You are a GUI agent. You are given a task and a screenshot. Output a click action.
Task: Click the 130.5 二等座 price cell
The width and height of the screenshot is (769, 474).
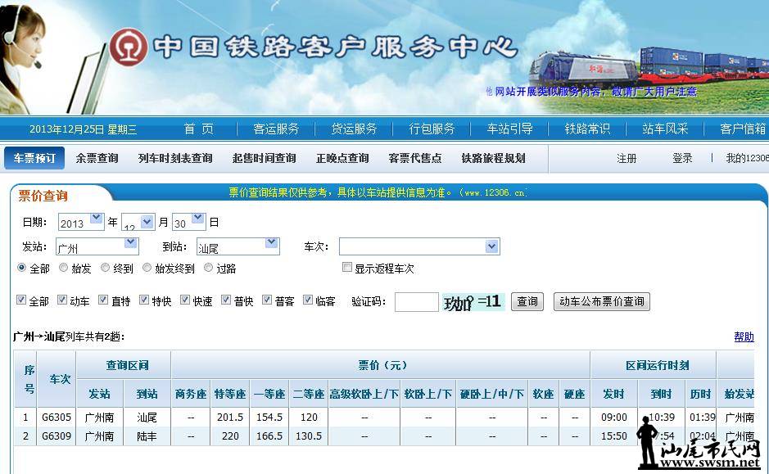coord(309,436)
